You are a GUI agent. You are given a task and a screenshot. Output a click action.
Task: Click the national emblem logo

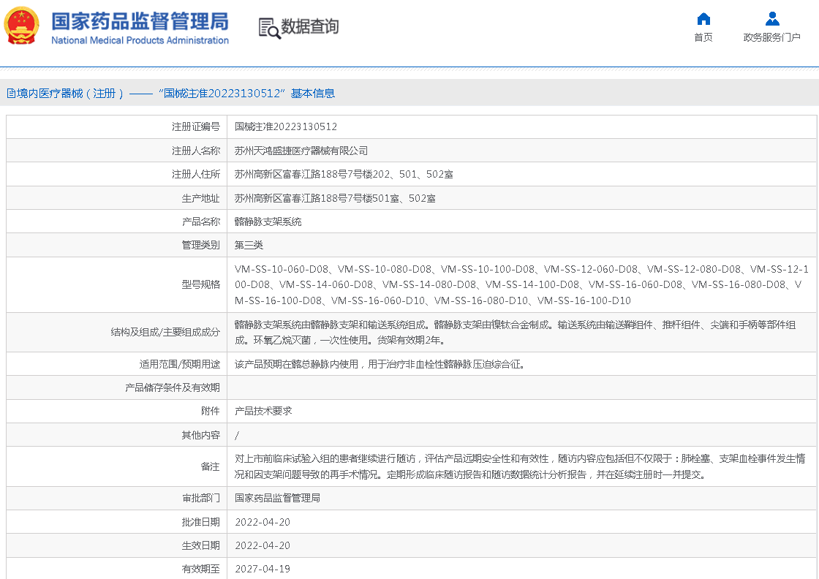coord(22,26)
